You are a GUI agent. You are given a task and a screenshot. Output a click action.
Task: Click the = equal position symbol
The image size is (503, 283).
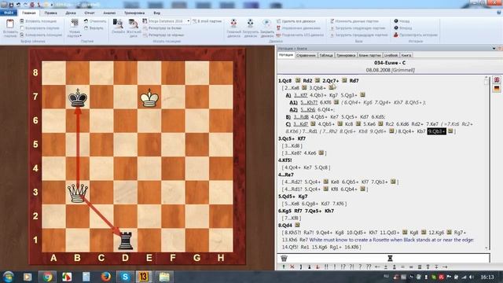click(x=402, y=266)
